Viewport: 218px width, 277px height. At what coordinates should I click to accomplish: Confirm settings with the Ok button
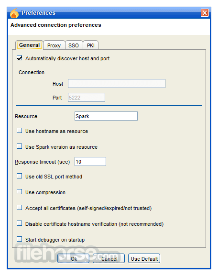click(74, 258)
